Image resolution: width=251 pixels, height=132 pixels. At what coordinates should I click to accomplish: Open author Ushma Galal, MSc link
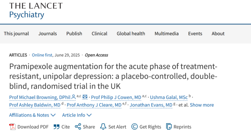pyautogui.click(x=169, y=97)
